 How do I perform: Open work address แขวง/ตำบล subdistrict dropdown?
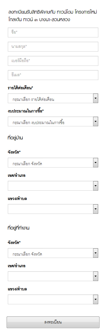[53, 299]
